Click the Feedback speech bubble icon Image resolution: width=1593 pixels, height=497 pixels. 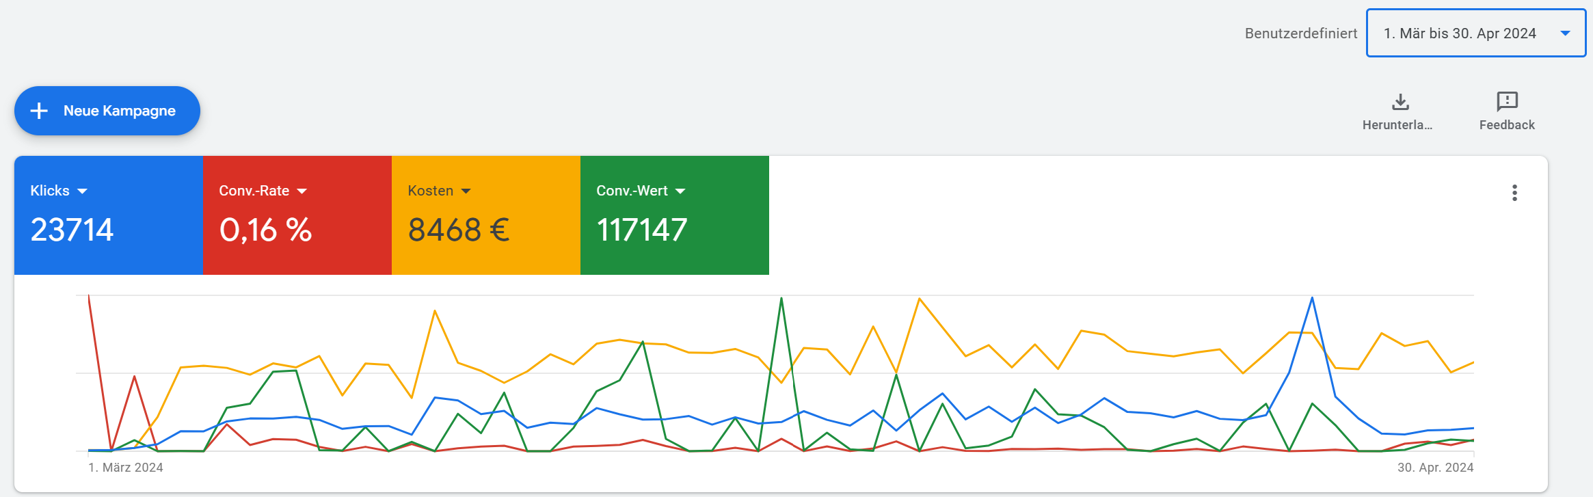(1507, 102)
